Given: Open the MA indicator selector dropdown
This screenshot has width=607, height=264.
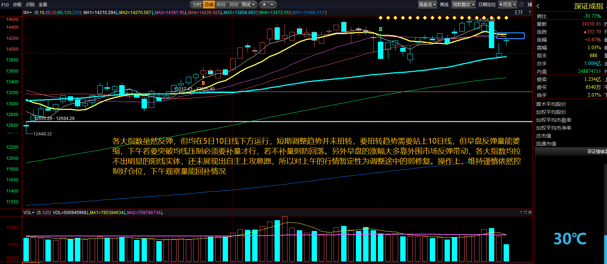Looking at the screenshot, I should (x=28, y=13).
